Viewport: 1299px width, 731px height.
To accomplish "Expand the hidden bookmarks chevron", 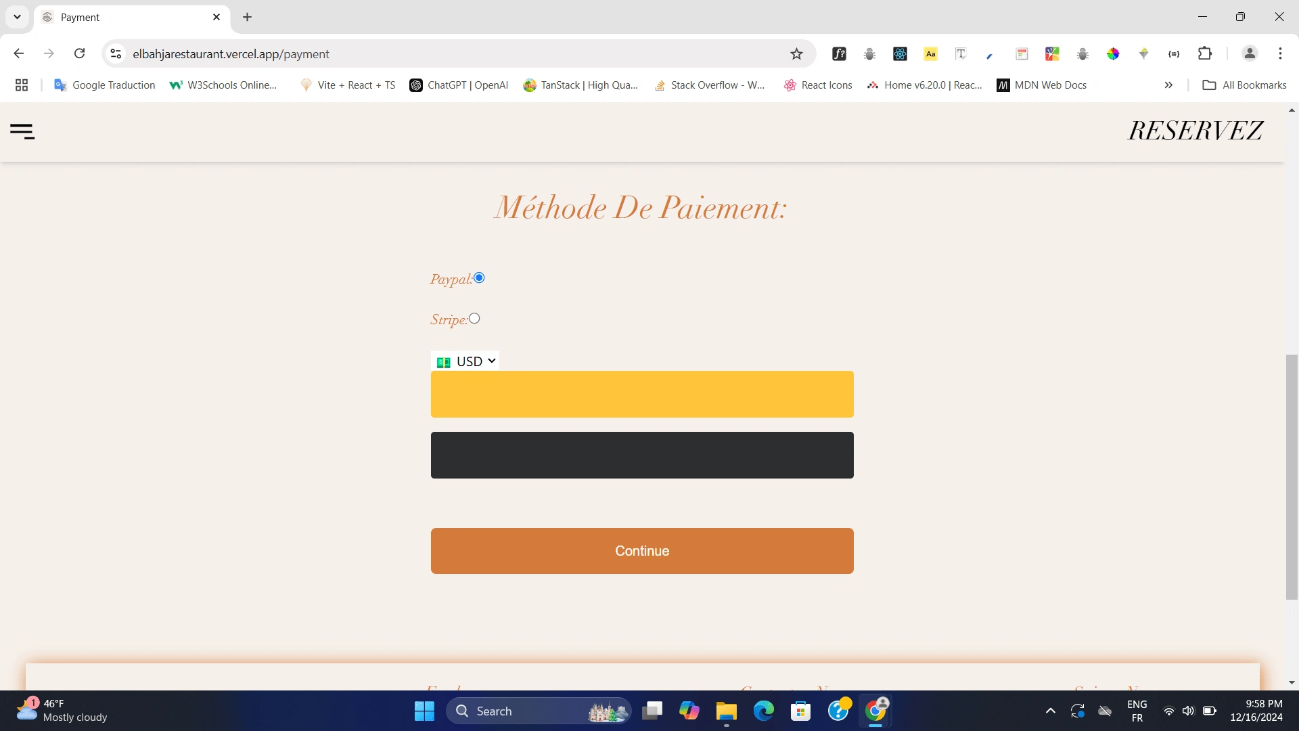I will coord(1168,85).
